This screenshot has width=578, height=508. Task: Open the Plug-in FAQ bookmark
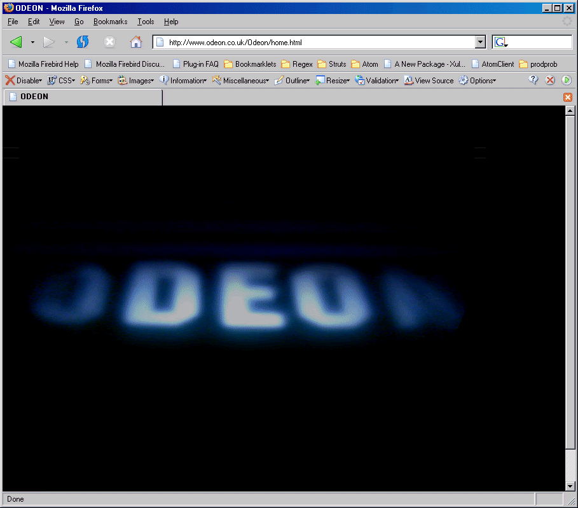point(195,64)
